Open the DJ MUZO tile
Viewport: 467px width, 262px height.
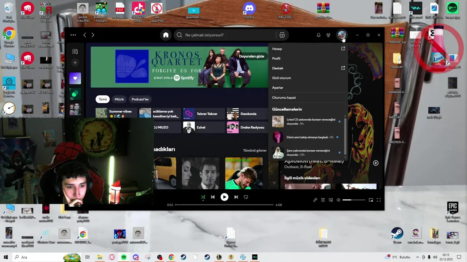tap(167, 127)
